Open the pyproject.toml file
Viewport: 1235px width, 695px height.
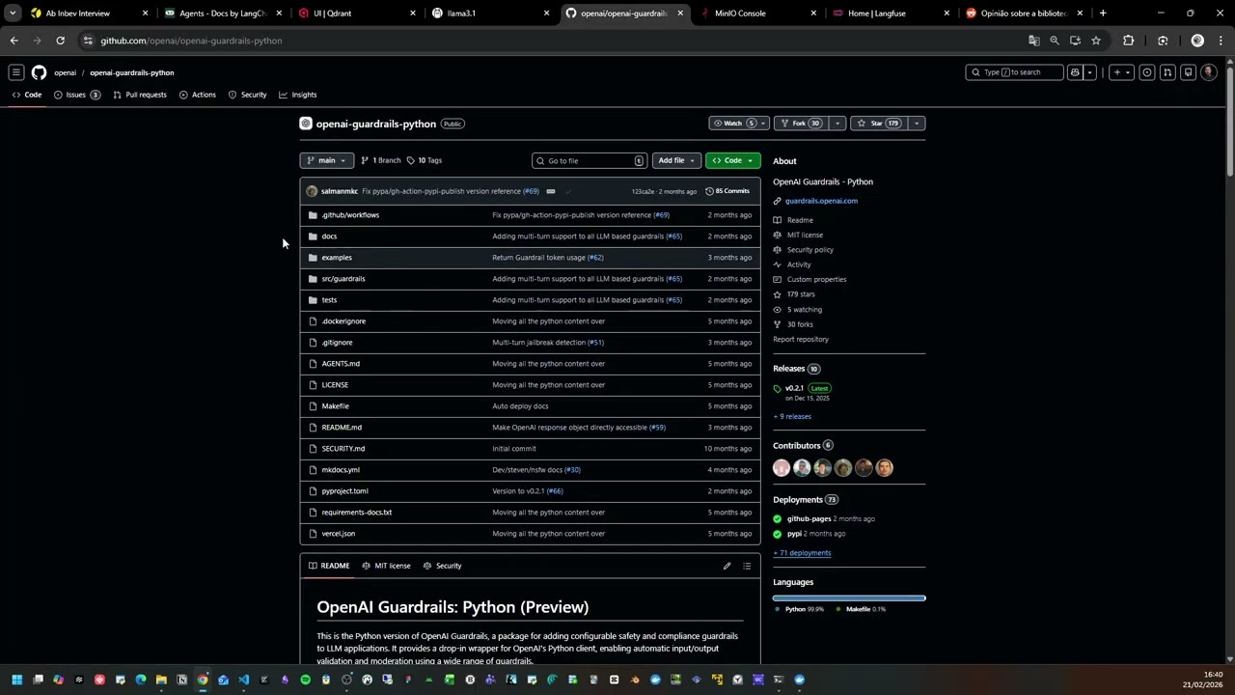[x=345, y=491]
